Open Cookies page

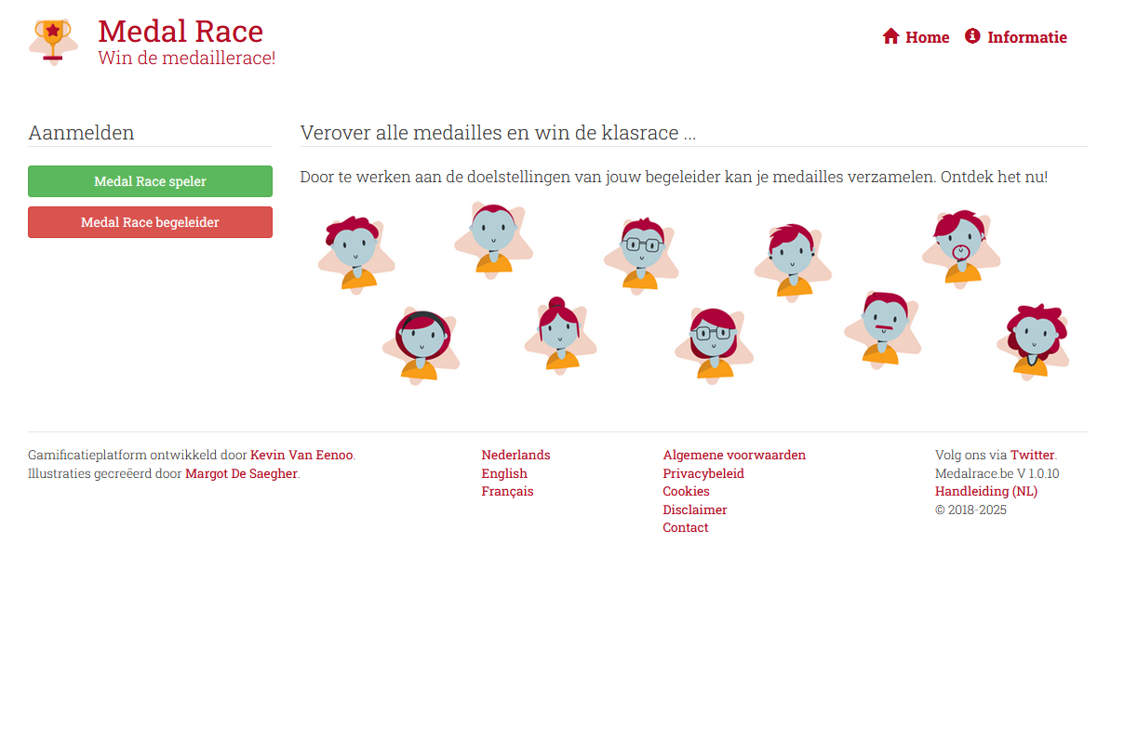coord(686,492)
